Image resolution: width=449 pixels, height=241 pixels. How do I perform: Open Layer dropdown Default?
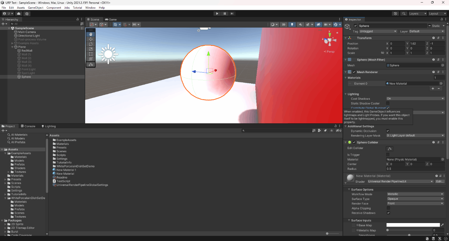[x=427, y=31]
